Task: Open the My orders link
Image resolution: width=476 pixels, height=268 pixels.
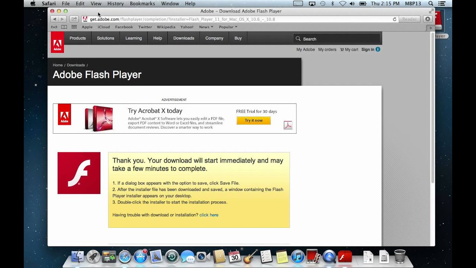Action: (x=327, y=50)
